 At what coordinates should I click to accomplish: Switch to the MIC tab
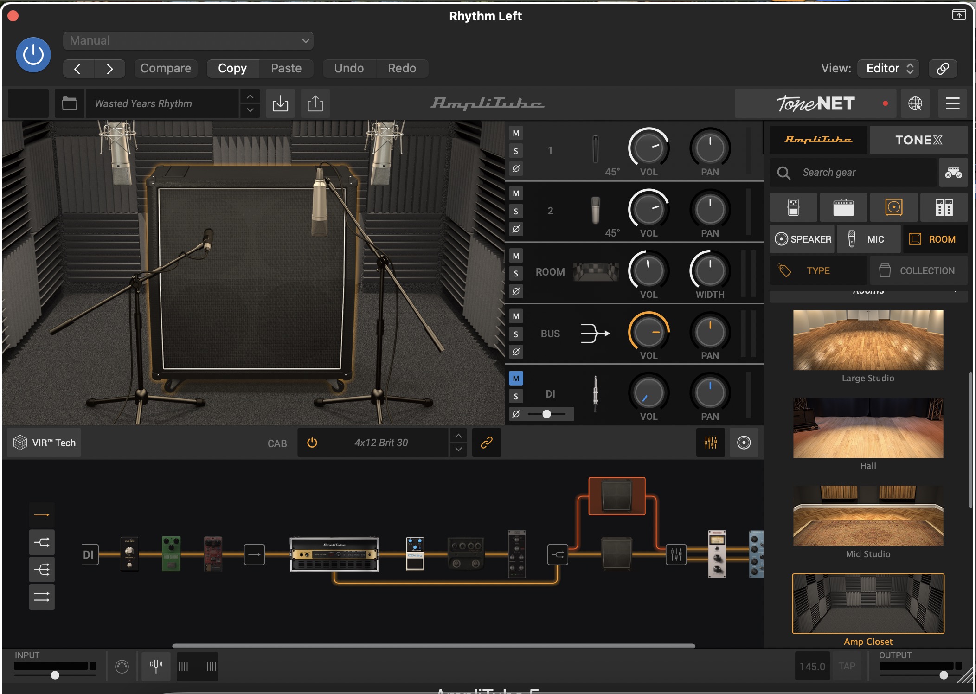(x=869, y=239)
